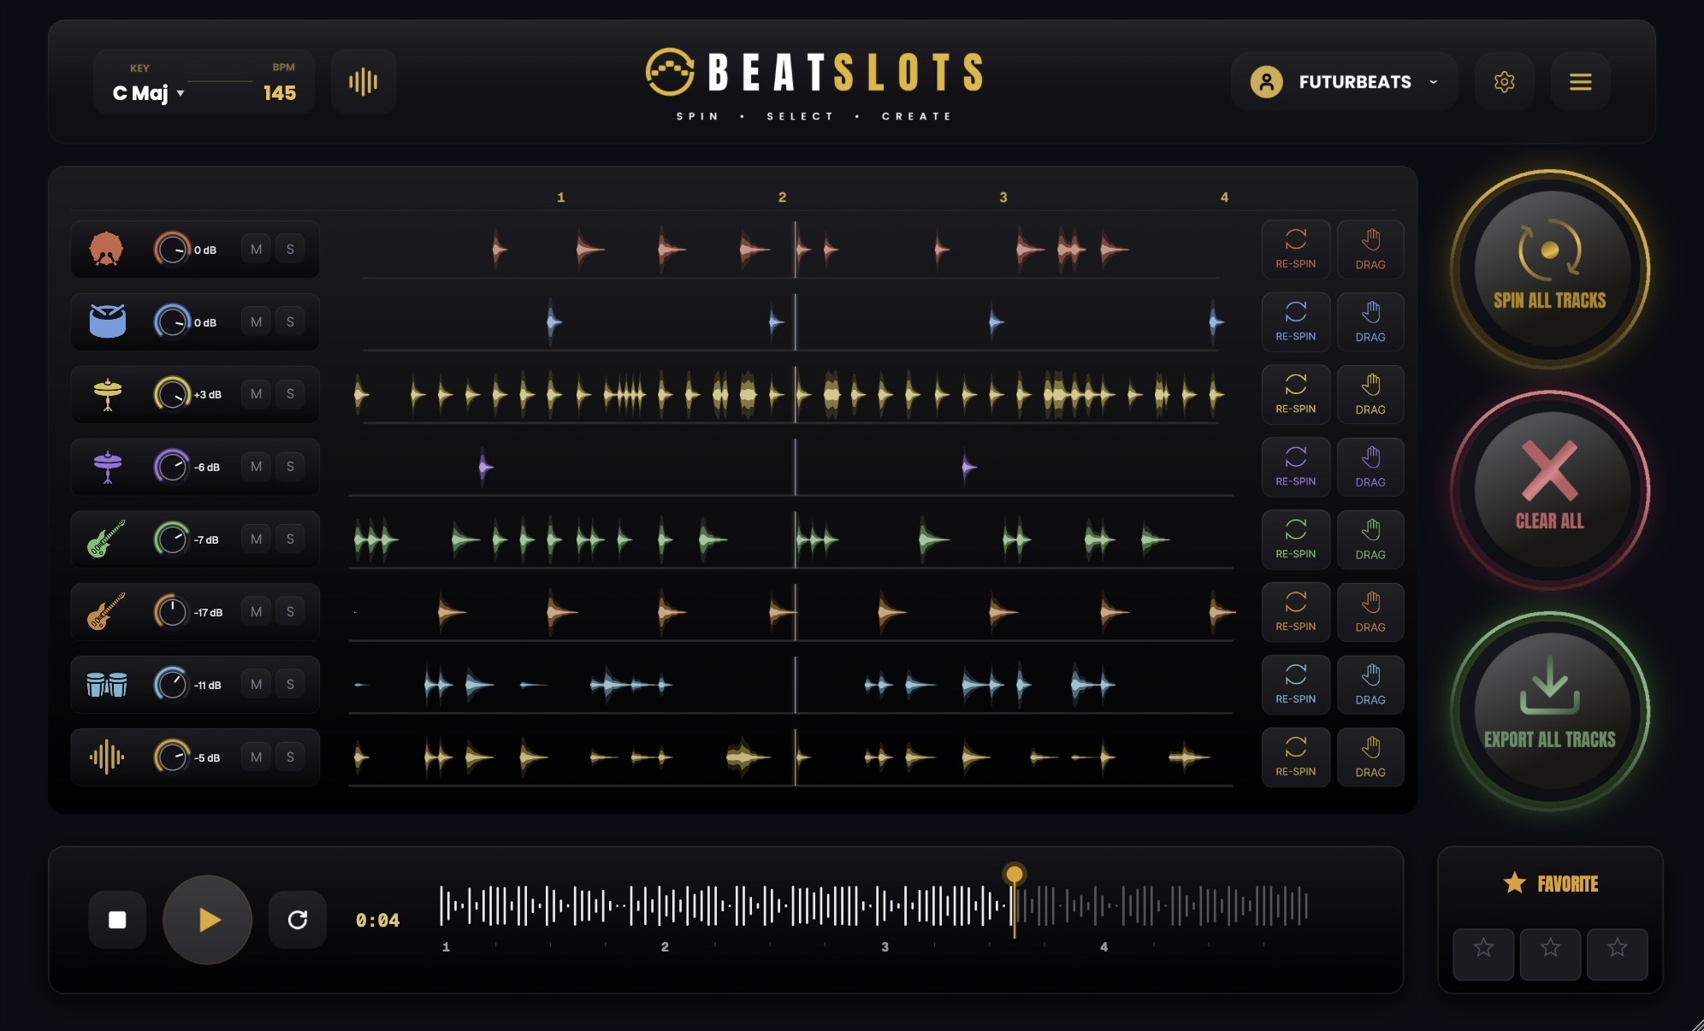
Task: Solo the -17 dB guitar track
Action: tap(290, 612)
